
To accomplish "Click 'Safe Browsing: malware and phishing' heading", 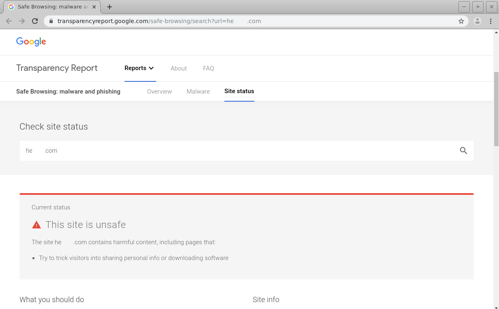I will [68, 92].
